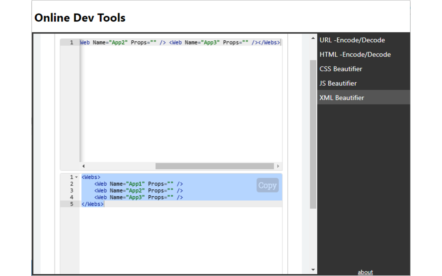The width and height of the screenshot is (442, 276).
Task: Click output line number 3 in gutter
Action: click(71, 190)
